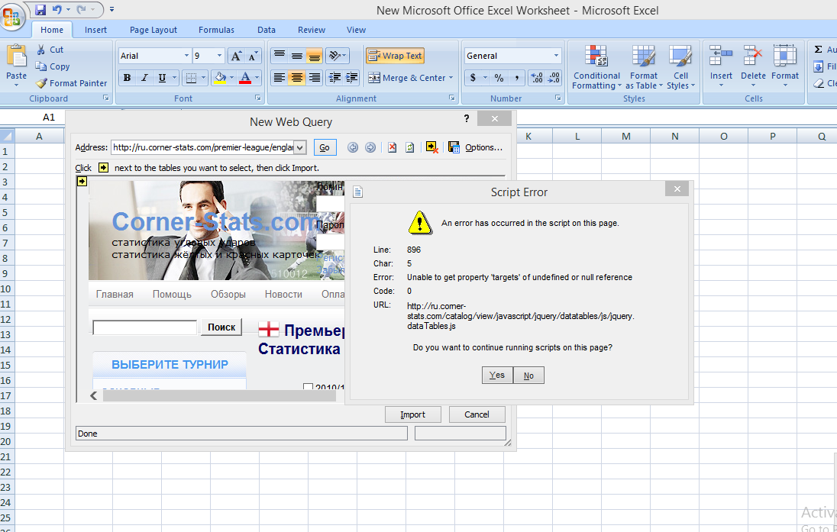Open the General number format dropdown
This screenshot has width=837, height=532.
click(556, 56)
